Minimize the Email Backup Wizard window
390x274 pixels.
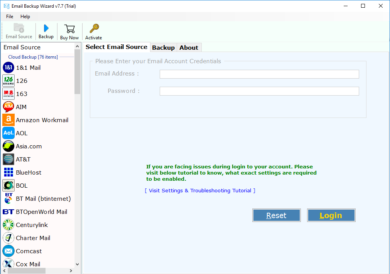click(346, 6)
